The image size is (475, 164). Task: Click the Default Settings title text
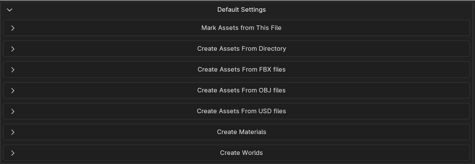tap(241, 10)
